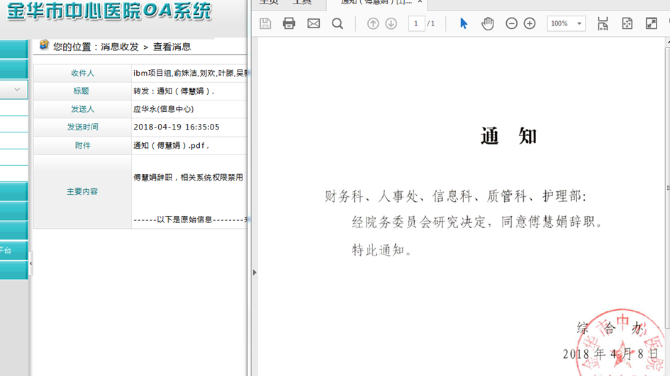Click the line 经院务委员会研究决定 in PDF

click(x=477, y=222)
